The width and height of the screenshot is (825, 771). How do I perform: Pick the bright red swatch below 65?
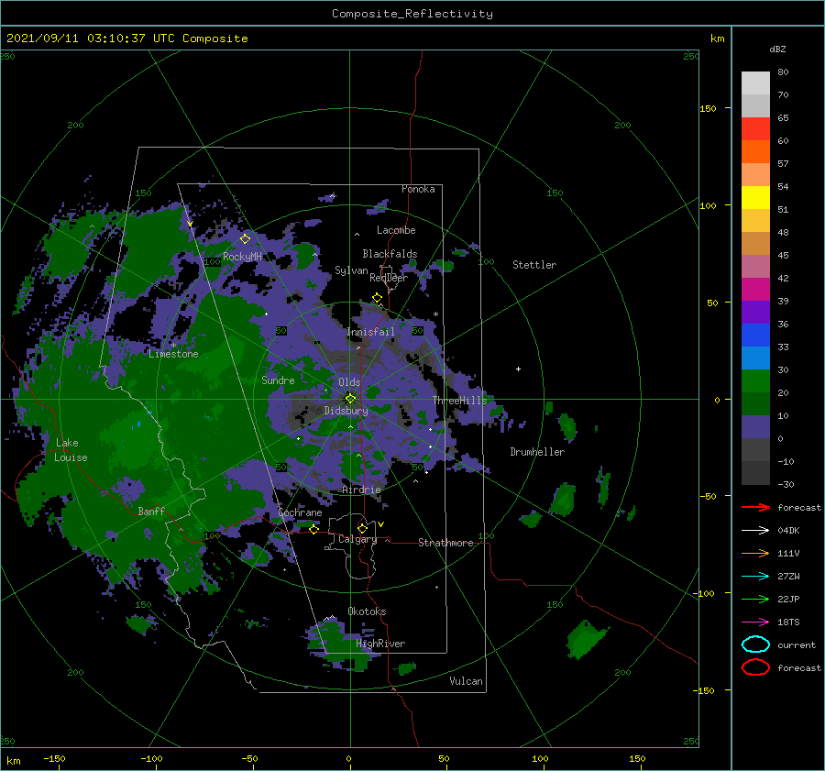(755, 129)
